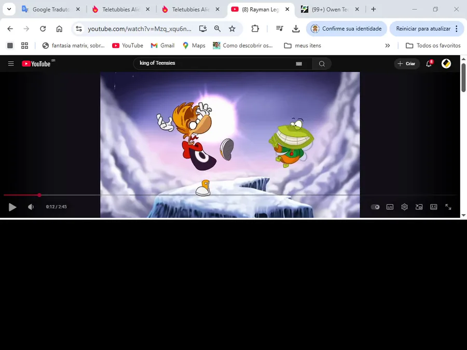
Task: Click the YouTube URL address field
Action: (x=140, y=29)
